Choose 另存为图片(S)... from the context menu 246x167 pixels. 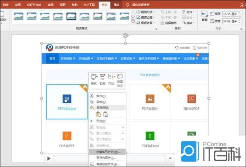click(107, 158)
